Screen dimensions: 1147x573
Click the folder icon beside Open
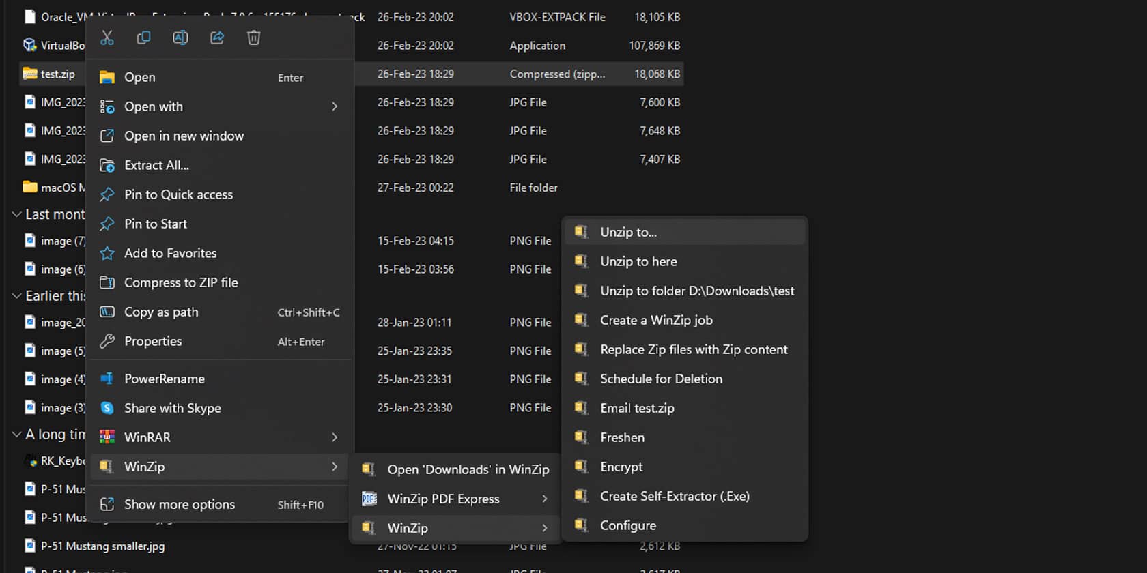[x=107, y=77]
